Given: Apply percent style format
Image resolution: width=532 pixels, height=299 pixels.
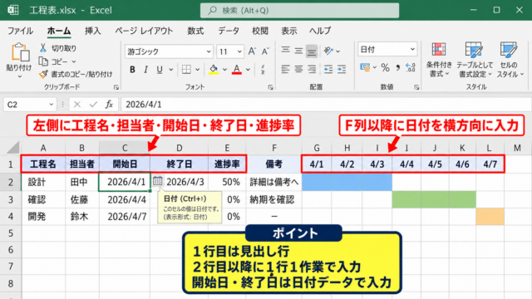Looking at the screenshot, I should [x=385, y=67].
